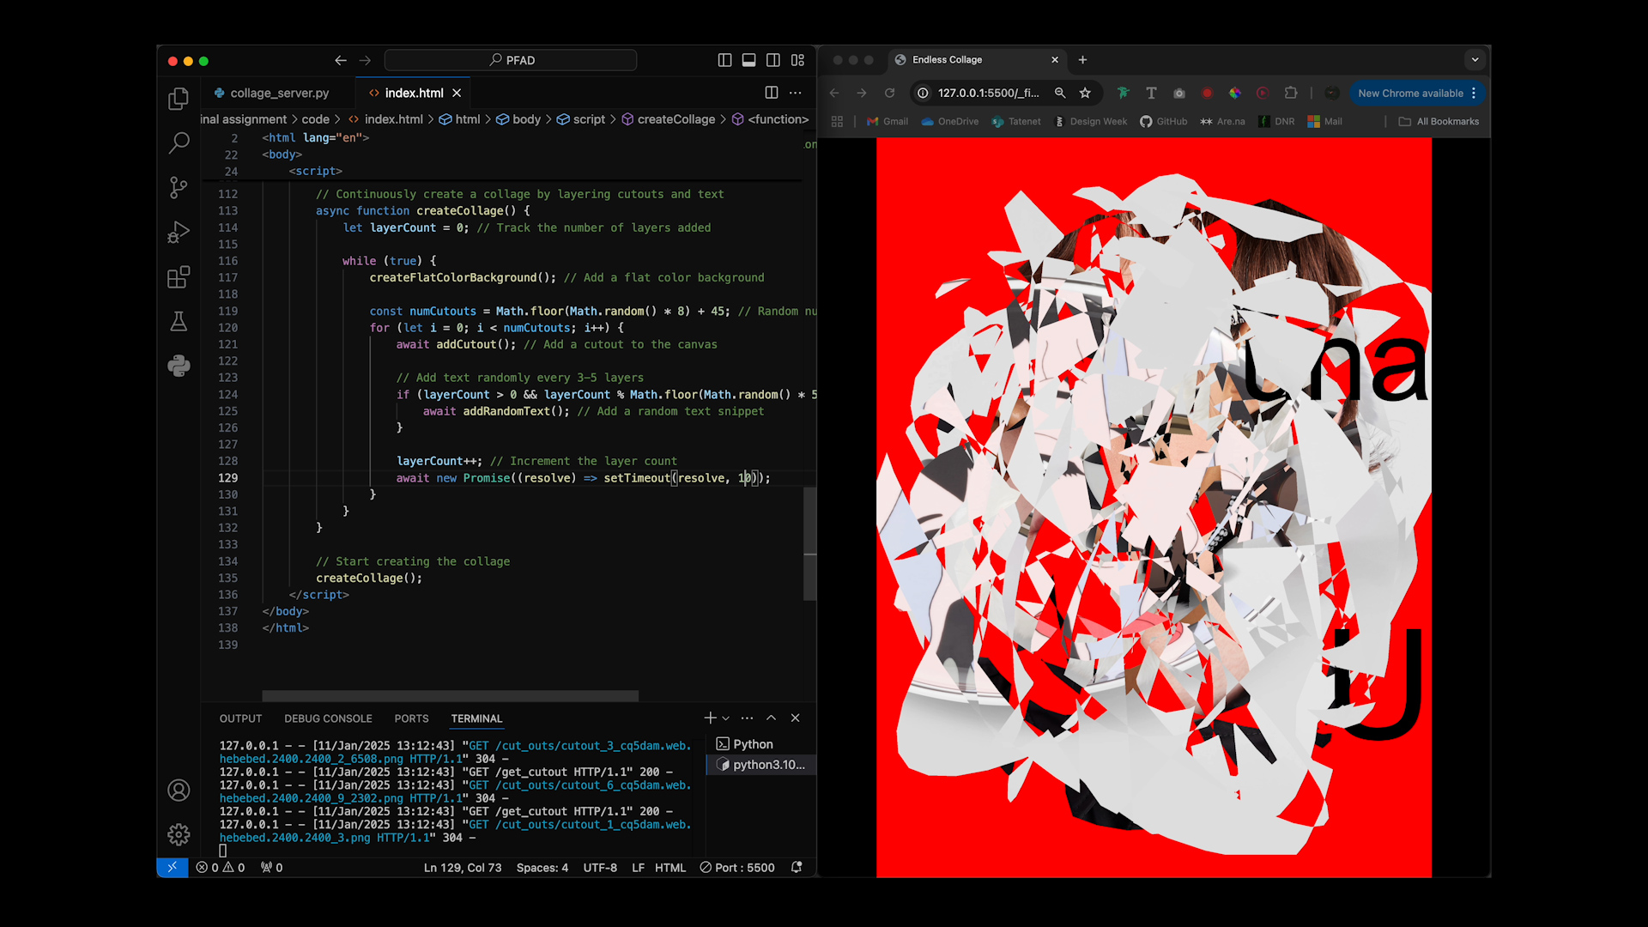Change the HTML language mode in status bar
Viewport: 1648px width, 927px height.
click(x=670, y=868)
